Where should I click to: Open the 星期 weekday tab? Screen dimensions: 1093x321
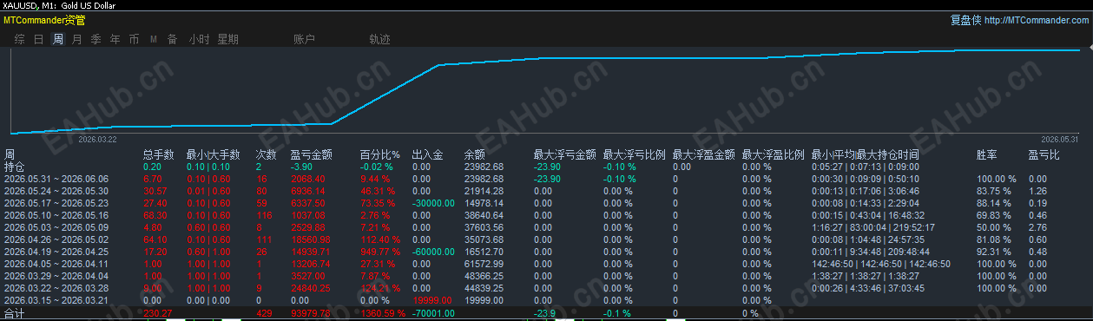(x=227, y=39)
